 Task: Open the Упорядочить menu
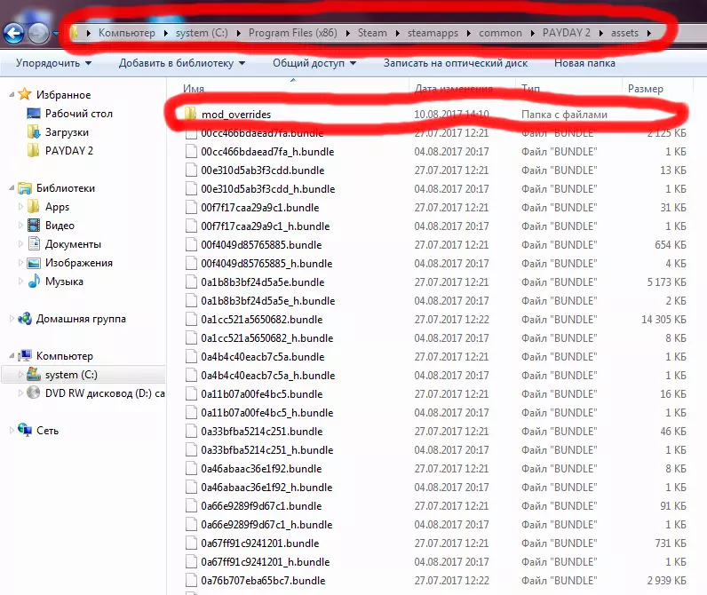coord(53,63)
